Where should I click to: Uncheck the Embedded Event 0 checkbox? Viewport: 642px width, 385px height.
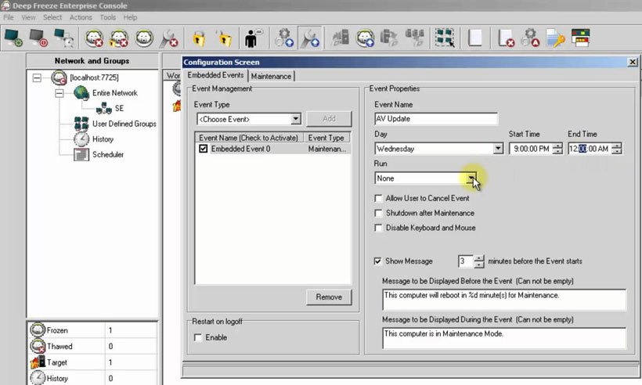click(203, 149)
